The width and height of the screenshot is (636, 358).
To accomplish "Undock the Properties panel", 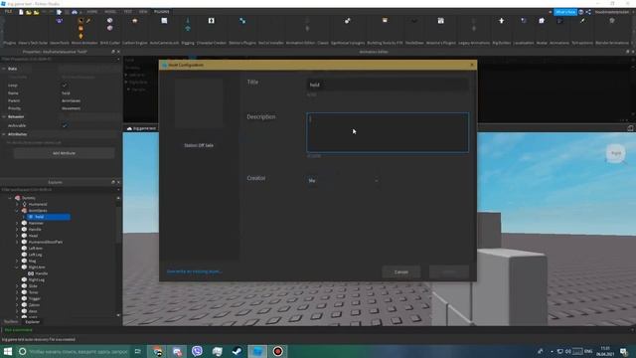I will tap(113, 52).
